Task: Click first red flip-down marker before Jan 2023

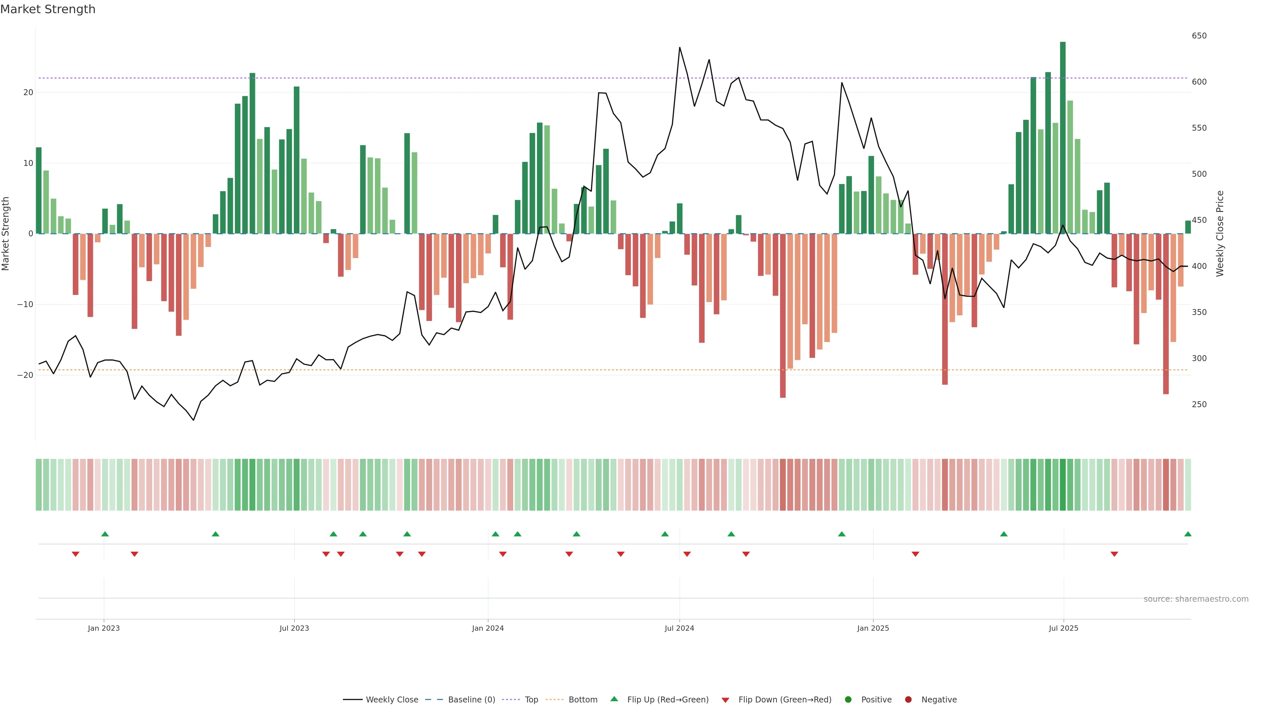Action: (x=76, y=554)
